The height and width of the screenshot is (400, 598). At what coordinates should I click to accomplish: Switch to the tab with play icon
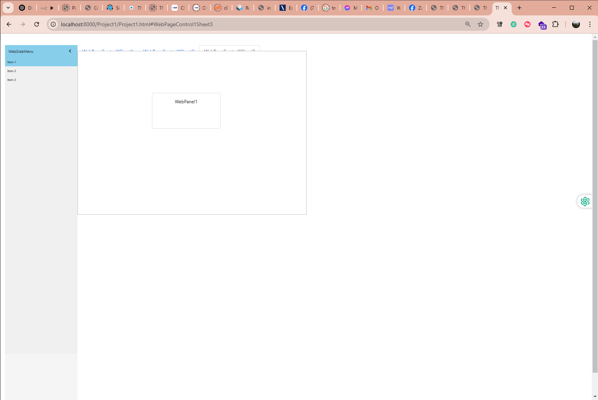point(47,8)
